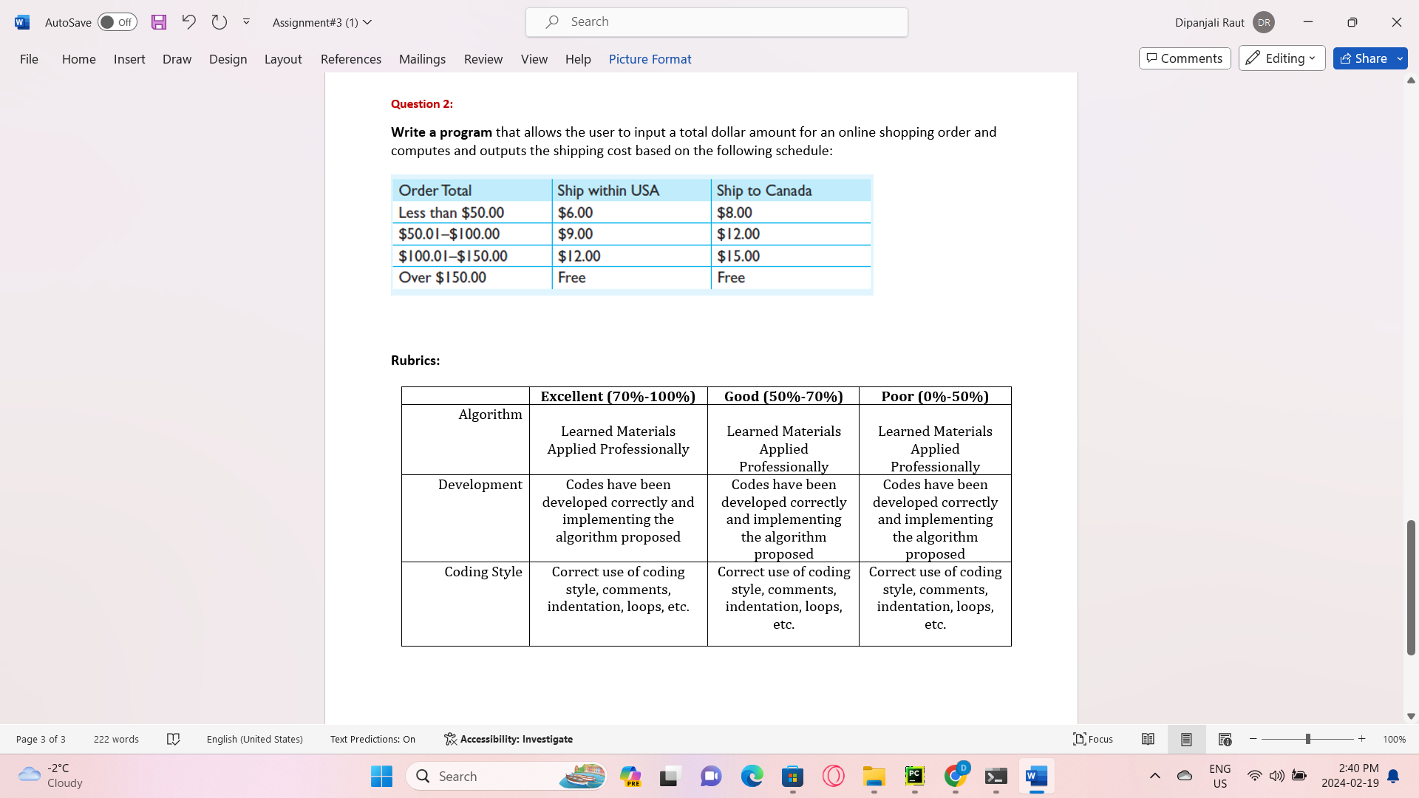Click Accessibility: Investigate in status bar
This screenshot has width=1419, height=798.
point(508,739)
